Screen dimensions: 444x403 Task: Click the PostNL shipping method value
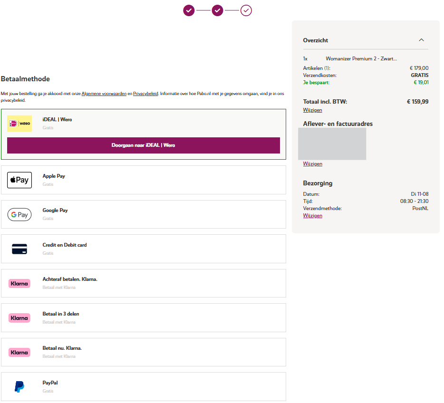point(420,208)
